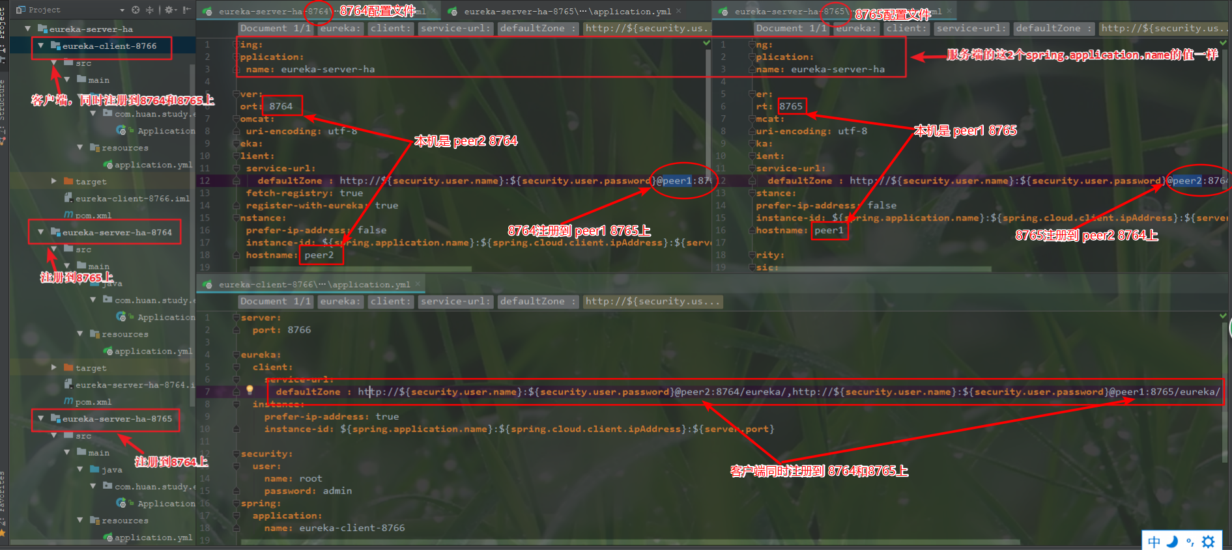Open the Project view dropdown arrow
Viewport: 1232px width, 550px height.
(122, 10)
